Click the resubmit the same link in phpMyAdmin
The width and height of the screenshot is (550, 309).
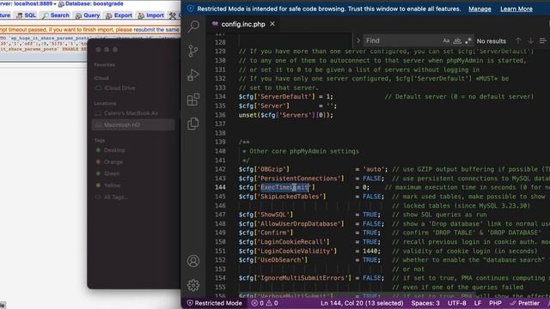(x=156, y=30)
